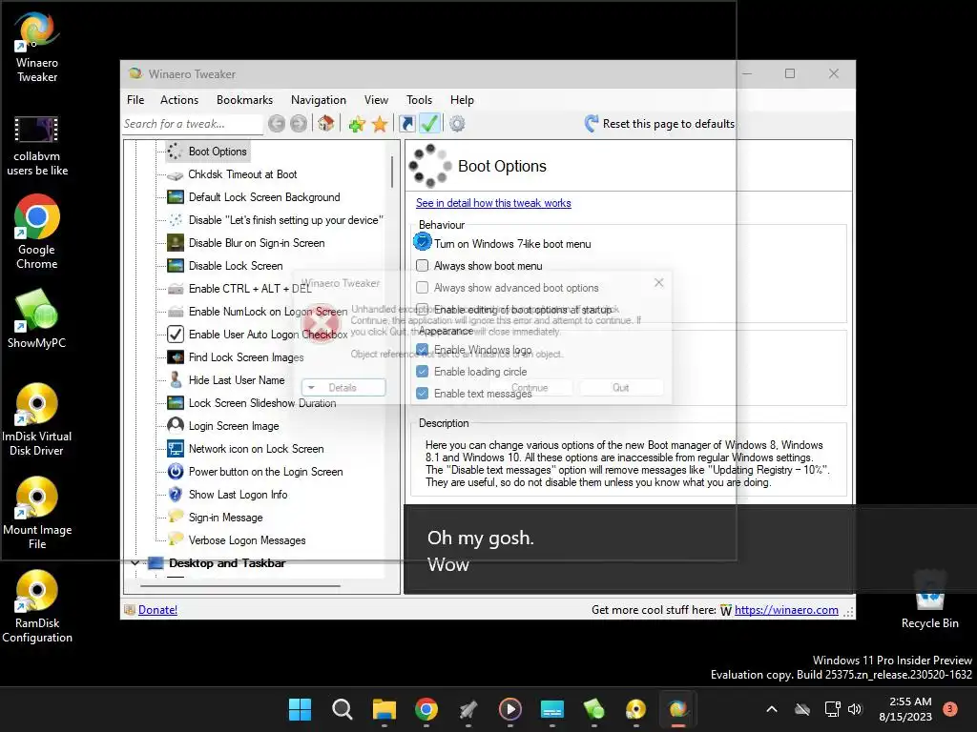Click the Search for a tweak field
Viewport: 977px width, 732px height.
[x=193, y=124]
